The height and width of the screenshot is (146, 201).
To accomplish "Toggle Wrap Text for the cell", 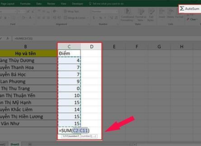I will [x=71, y=12].
